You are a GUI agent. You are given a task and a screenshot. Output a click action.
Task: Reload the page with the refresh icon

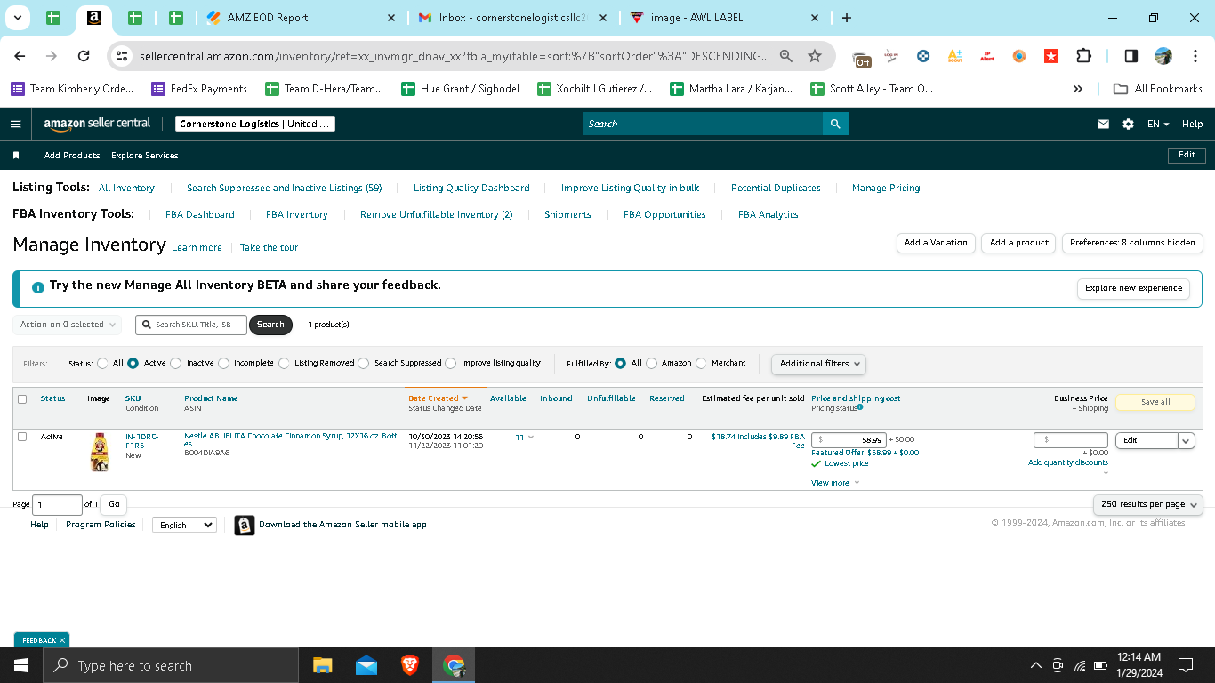pos(84,56)
